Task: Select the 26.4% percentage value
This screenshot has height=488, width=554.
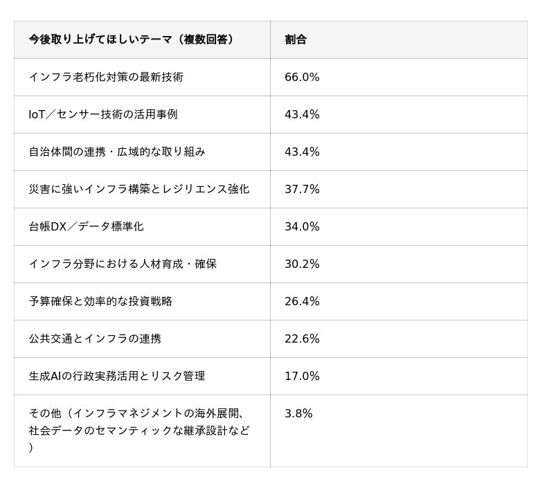Action: 302,301
